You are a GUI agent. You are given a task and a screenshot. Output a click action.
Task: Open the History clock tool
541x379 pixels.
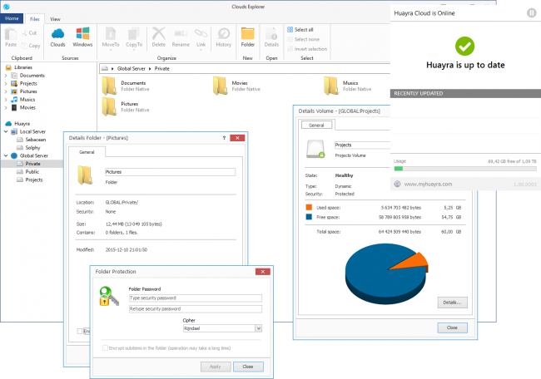tap(224, 37)
